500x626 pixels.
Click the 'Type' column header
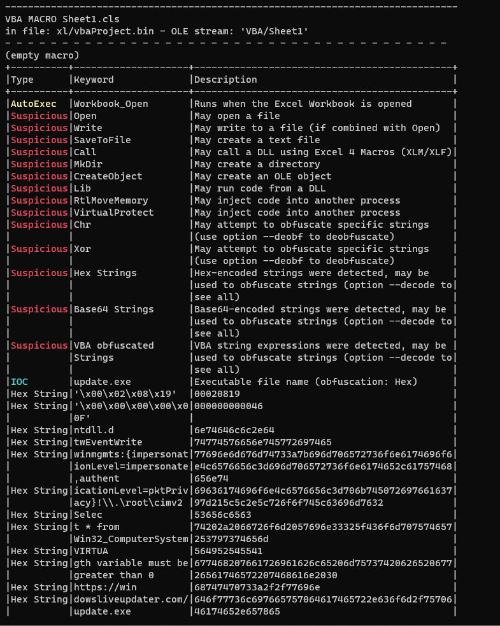point(22,80)
